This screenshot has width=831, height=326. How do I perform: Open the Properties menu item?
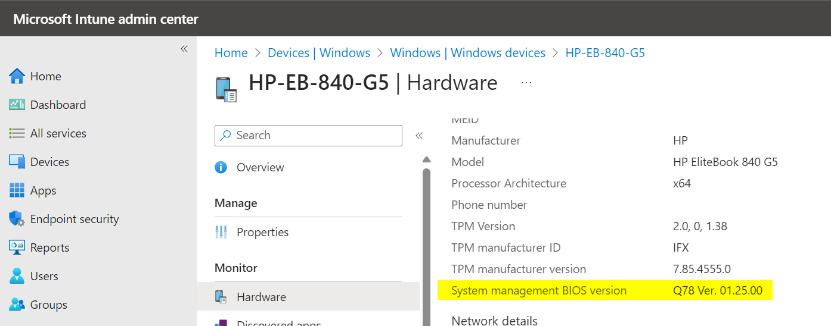(x=262, y=232)
